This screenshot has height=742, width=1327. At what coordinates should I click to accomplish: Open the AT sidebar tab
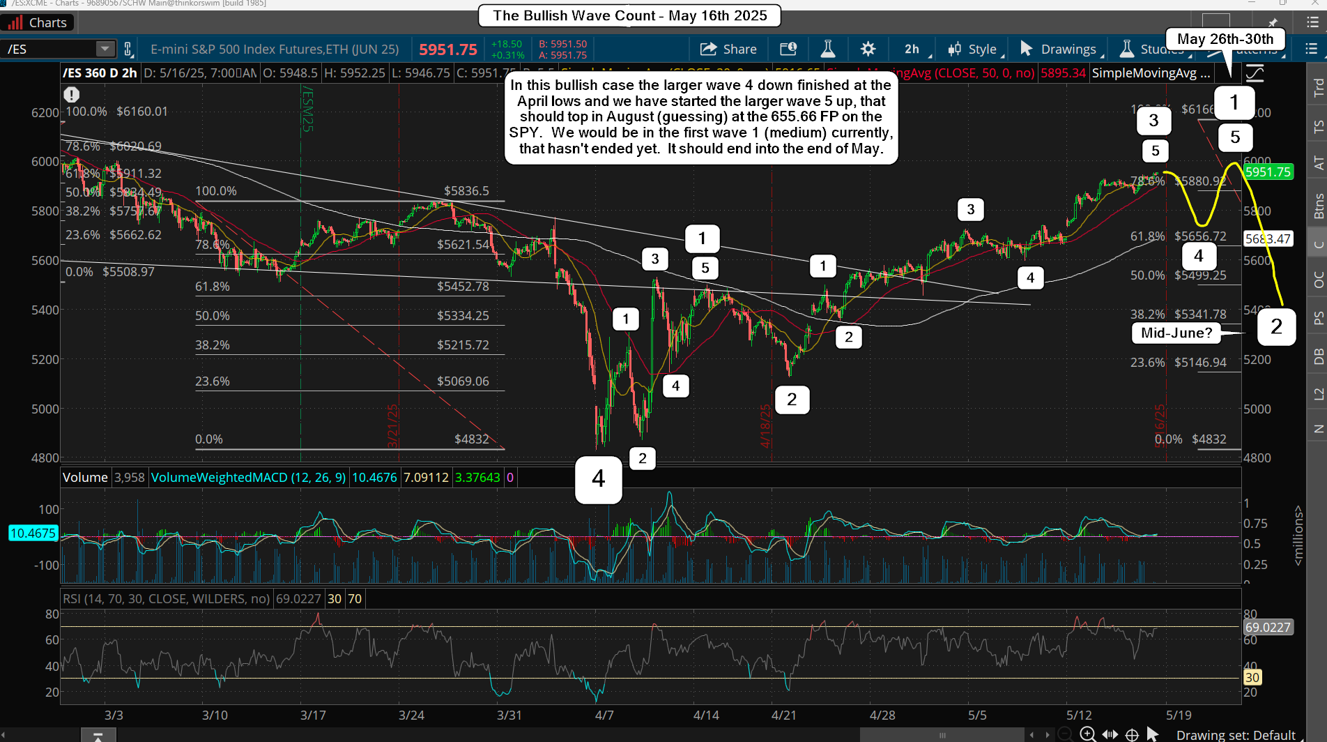coord(1318,163)
